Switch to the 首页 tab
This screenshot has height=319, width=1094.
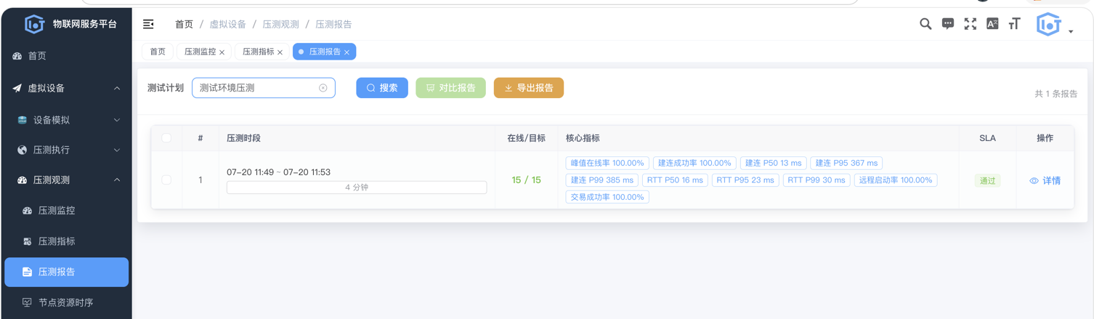tap(158, 52)
